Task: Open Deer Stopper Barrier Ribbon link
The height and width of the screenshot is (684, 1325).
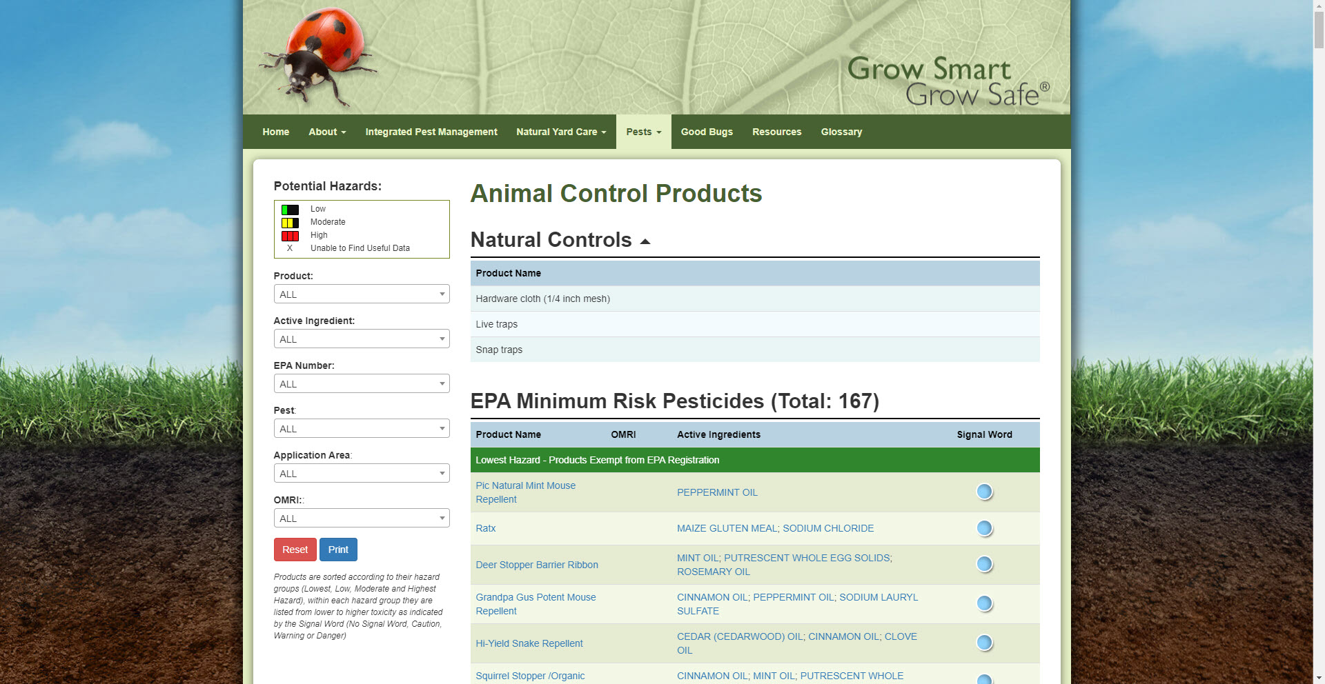Action: (537, 565)
